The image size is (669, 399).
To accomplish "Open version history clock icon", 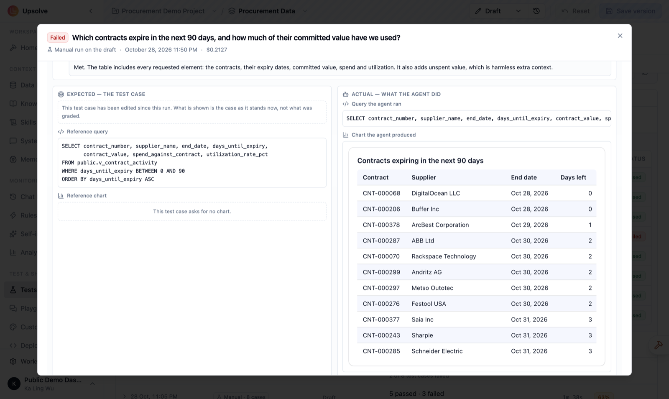I will [x=536, y=11].
